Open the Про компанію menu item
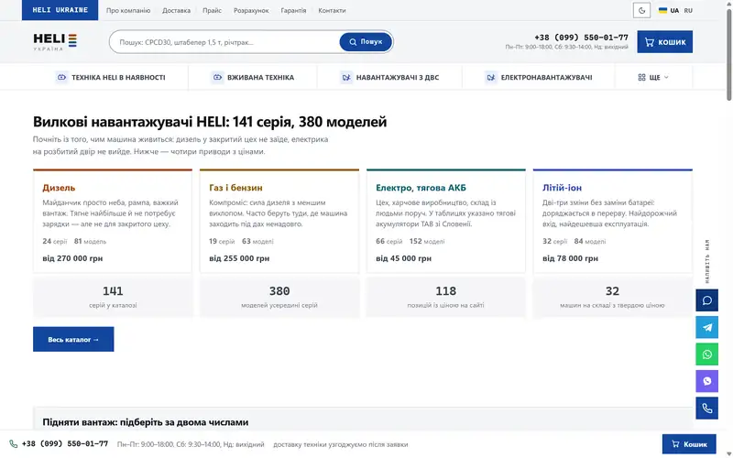 (128, 10)
